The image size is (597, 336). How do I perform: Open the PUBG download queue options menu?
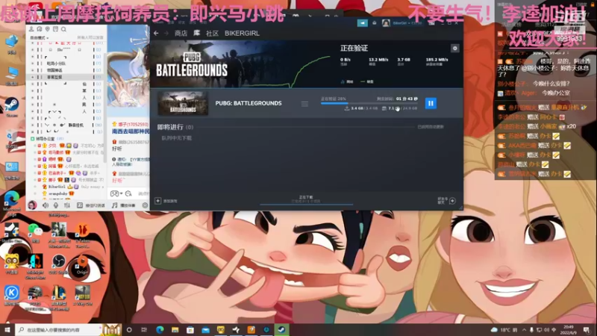(304, 104)
